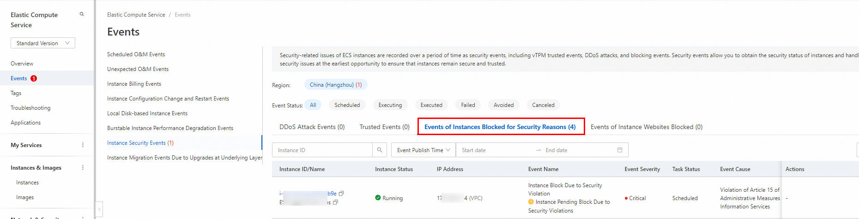Screen dimensions: 859x219
Task: Click the green Running status icon
Action: (378, 198)
